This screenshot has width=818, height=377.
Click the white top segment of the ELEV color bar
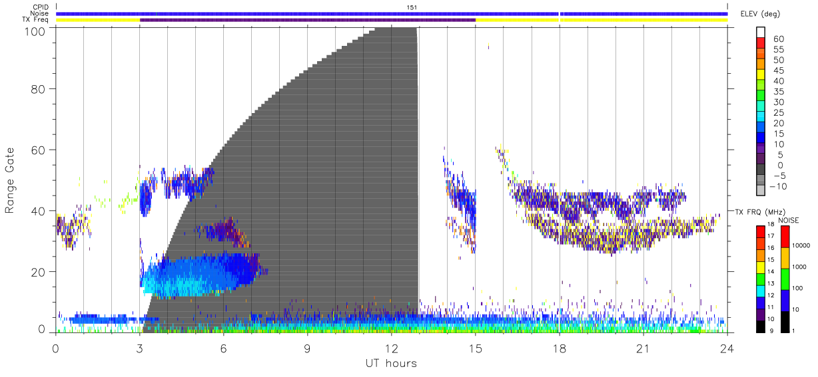point(761,33)
